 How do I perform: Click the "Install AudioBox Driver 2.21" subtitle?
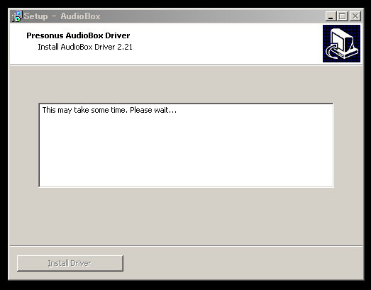point(85,47)
